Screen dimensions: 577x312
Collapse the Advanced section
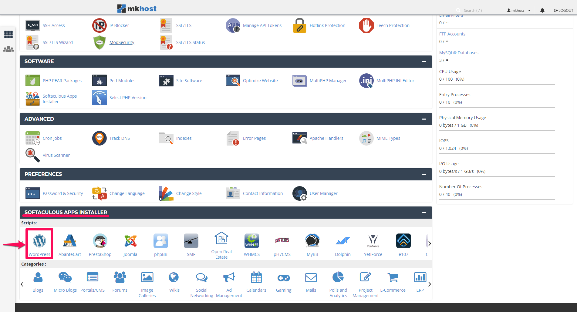424,119
